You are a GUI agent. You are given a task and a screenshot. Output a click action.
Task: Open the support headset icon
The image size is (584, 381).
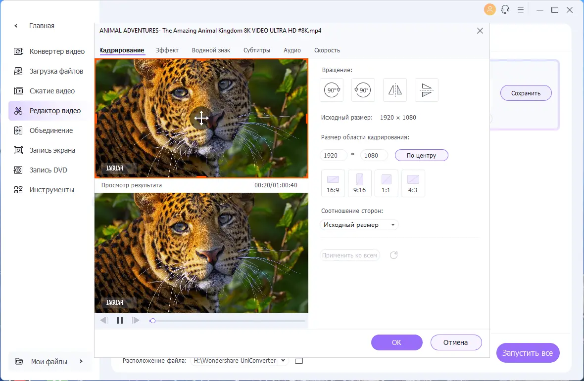pyautogui.click(x=505, y=10)
